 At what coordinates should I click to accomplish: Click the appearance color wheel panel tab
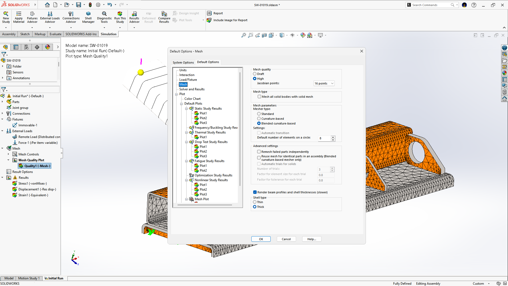coord(48,47)
